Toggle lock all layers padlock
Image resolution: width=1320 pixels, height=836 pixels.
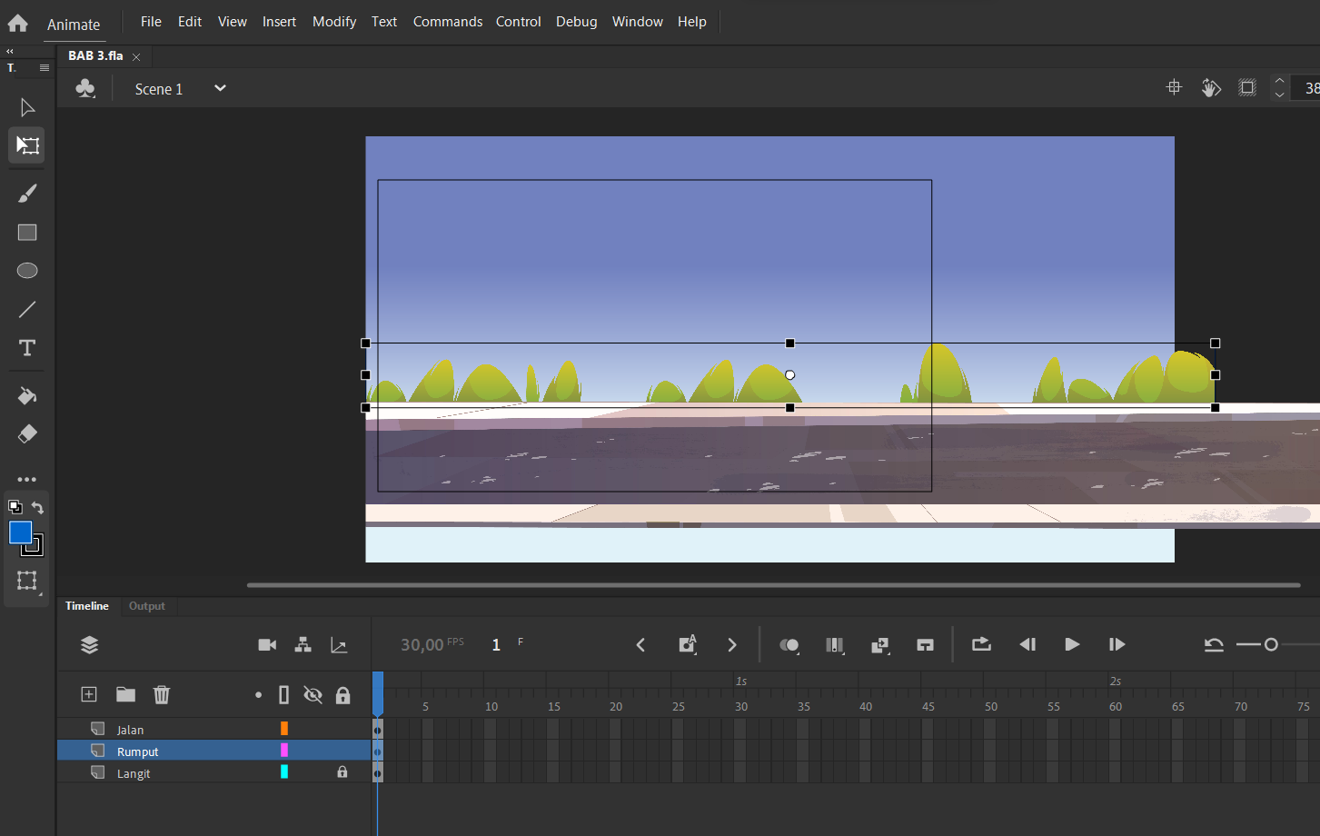(x=342, y=695)
